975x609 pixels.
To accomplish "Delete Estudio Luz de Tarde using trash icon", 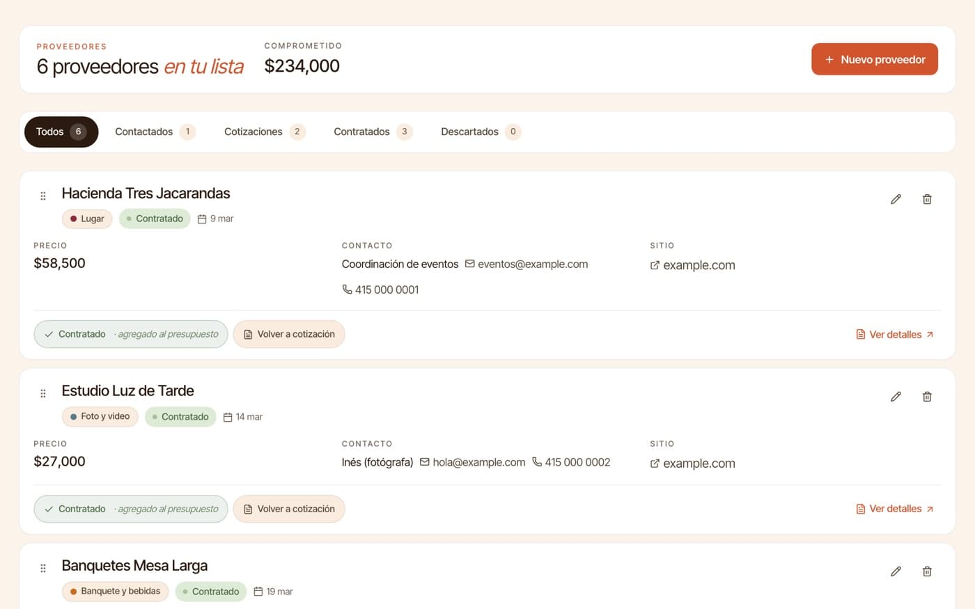I will 927,397.
